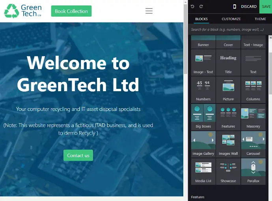Click the redo arrow icon
Viewport: 272px width, 201px height.
201,7
